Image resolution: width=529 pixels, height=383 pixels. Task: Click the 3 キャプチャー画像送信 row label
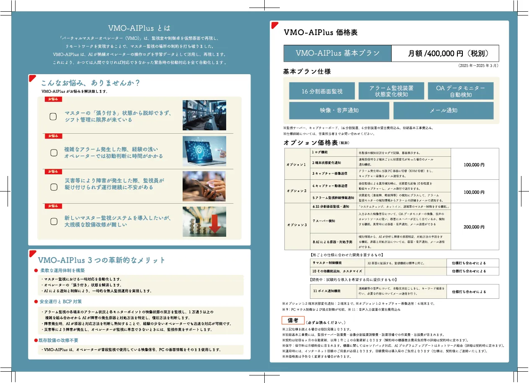[330, 173]
